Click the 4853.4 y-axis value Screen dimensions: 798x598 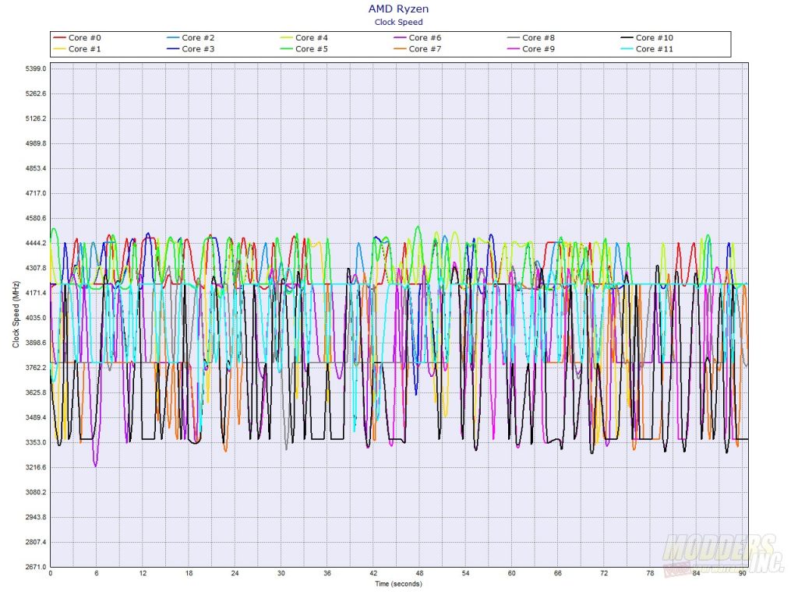36,168
